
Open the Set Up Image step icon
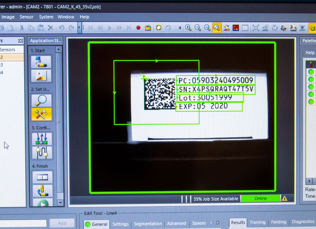[x=41, y=76]
